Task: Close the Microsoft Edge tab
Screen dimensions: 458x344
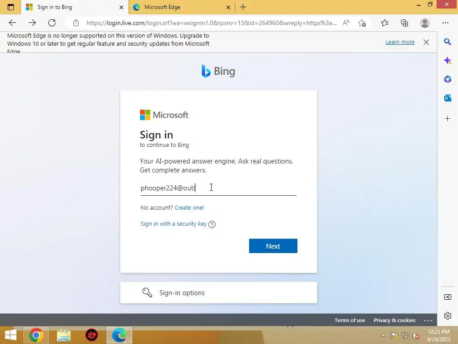Action: point(229,7)
